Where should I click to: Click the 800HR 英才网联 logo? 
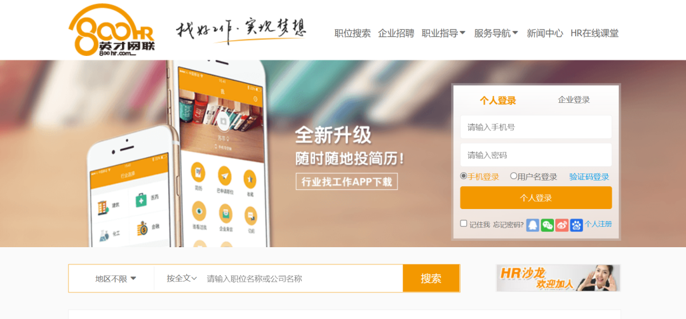tap(112, 31)
